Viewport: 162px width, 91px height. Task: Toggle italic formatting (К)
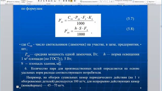(41, 1)
